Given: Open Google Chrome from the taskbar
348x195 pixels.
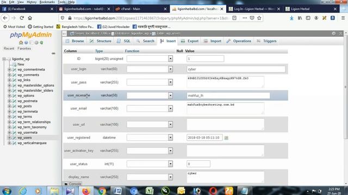Looking at the screenshot, I should tap(102, 191).
